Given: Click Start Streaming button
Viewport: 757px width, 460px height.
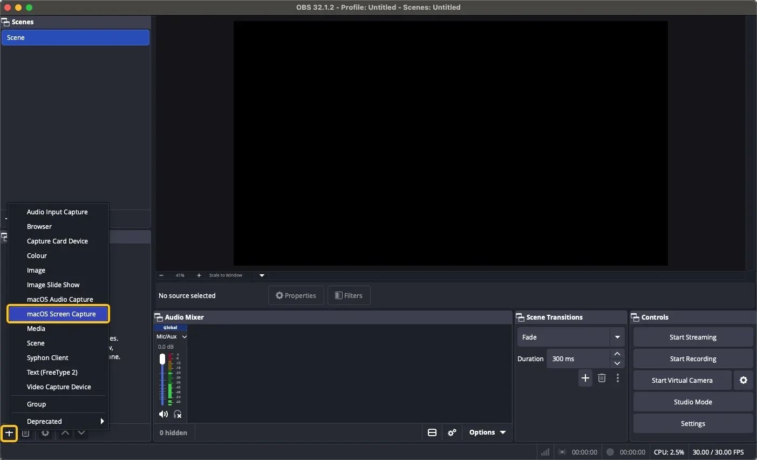Looking at the screenshot, I should [693, 337].
